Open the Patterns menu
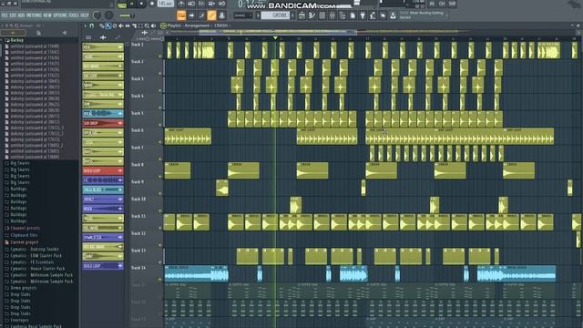Image resolution: width=583 pixels, height=328 pixels. [34, 15]
